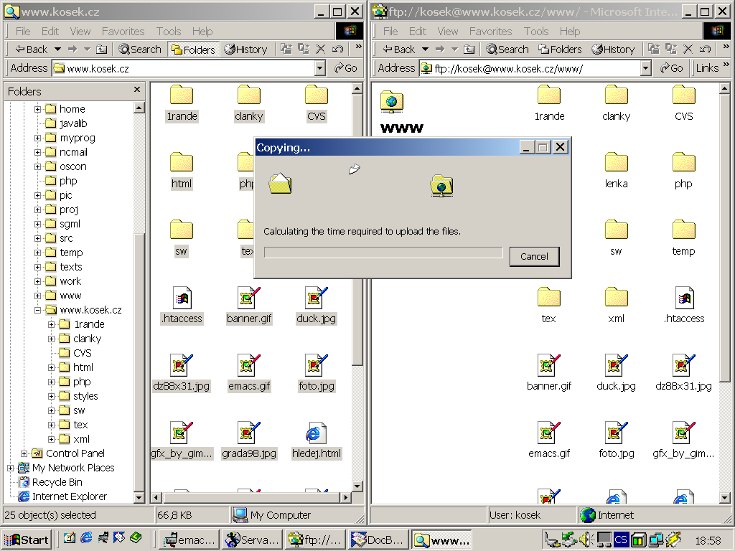Screen dimensions: 735x551
Task: Click Links bar in ftp window
Action: click(707, 68)
